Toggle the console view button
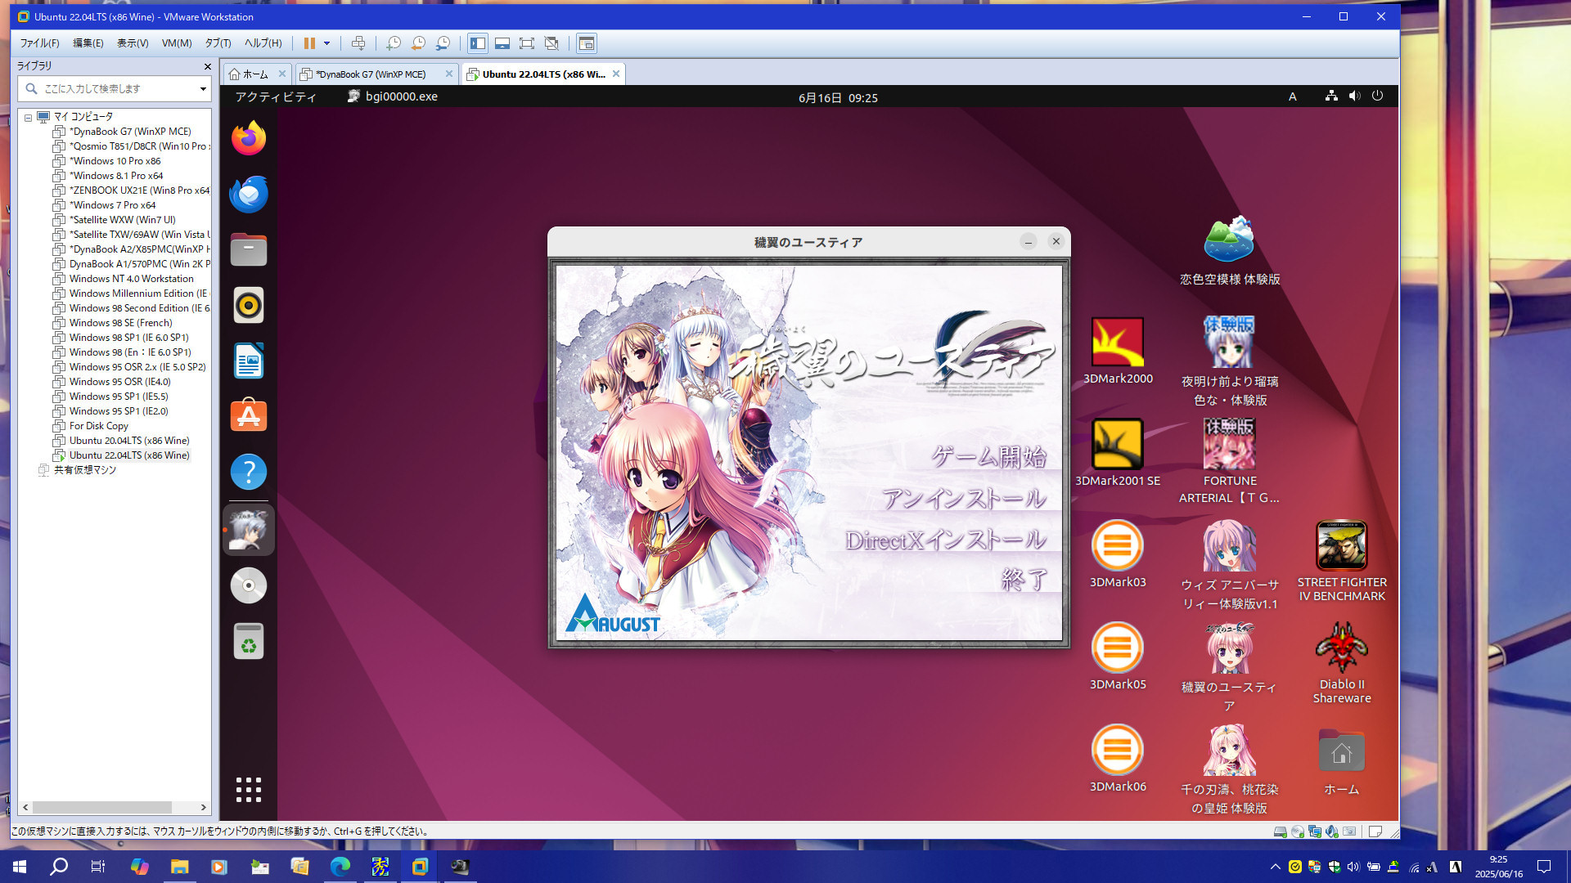1571x883 pixels. pyautogui.click(x=587, y=43)
